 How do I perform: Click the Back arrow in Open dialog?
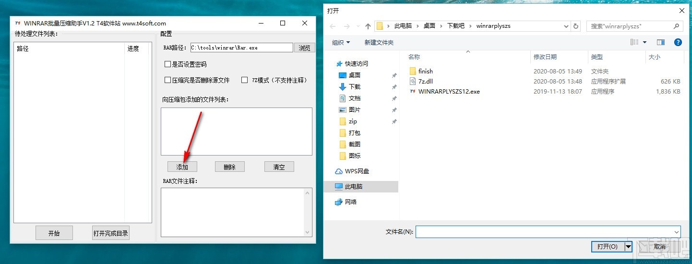[x=333, y=26]
